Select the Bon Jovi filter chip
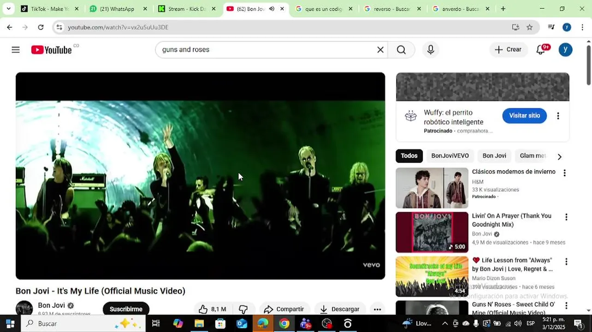 (494, 156)
